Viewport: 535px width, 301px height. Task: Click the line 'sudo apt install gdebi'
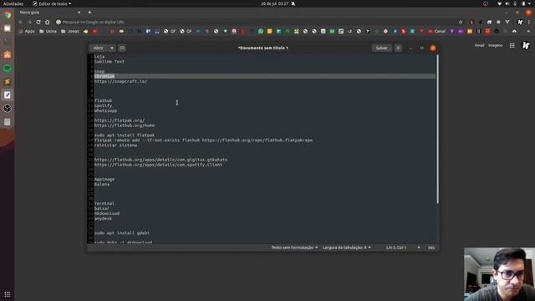[122, 232]
